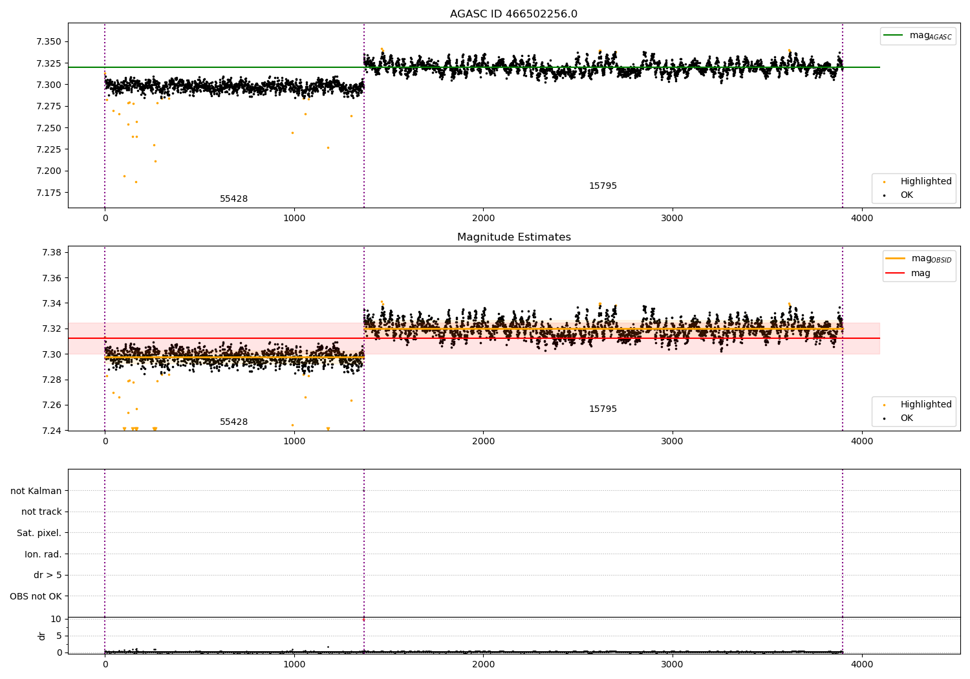Click the '7.350' y-axis tick label
The image size is (970, 679).
(x=48, y=42)
